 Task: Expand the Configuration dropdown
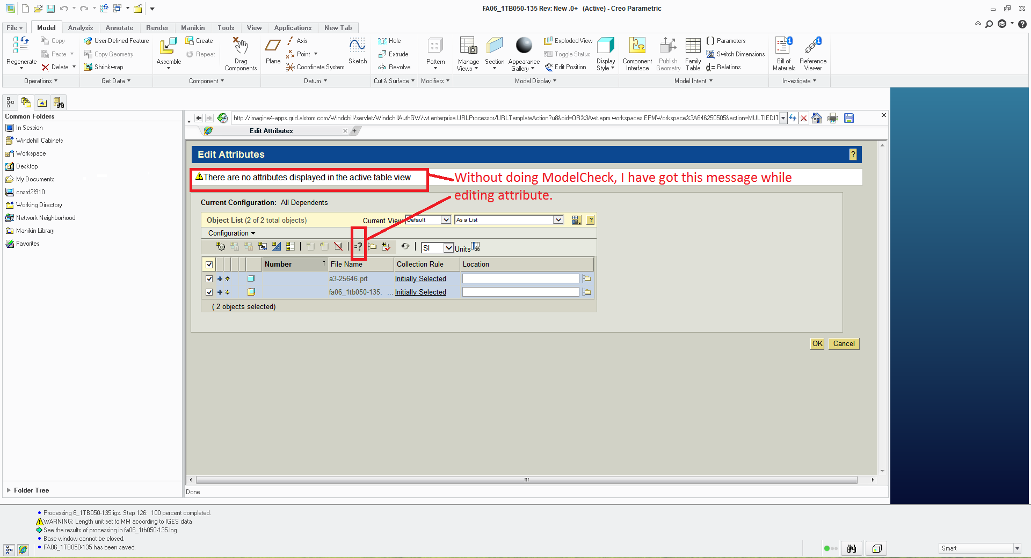[231, 233]
